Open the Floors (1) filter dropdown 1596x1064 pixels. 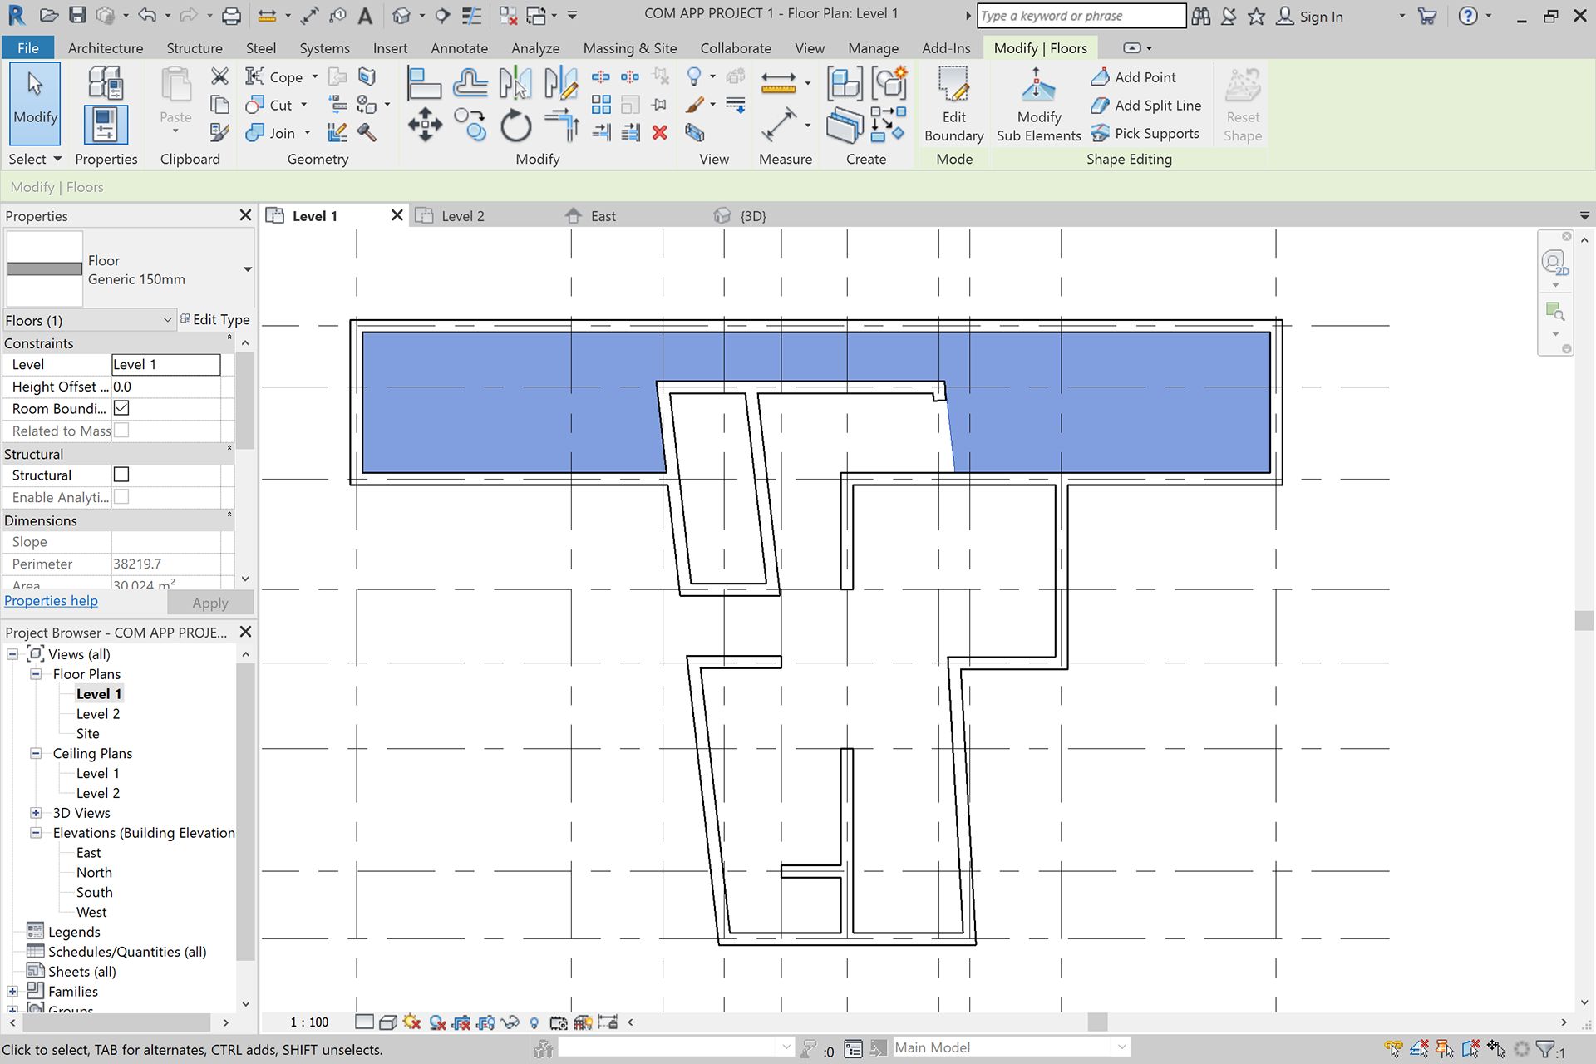89,320
